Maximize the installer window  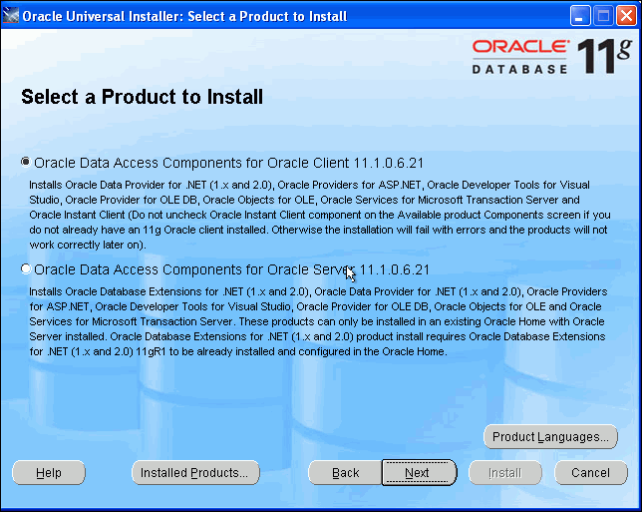coord(603,15)
